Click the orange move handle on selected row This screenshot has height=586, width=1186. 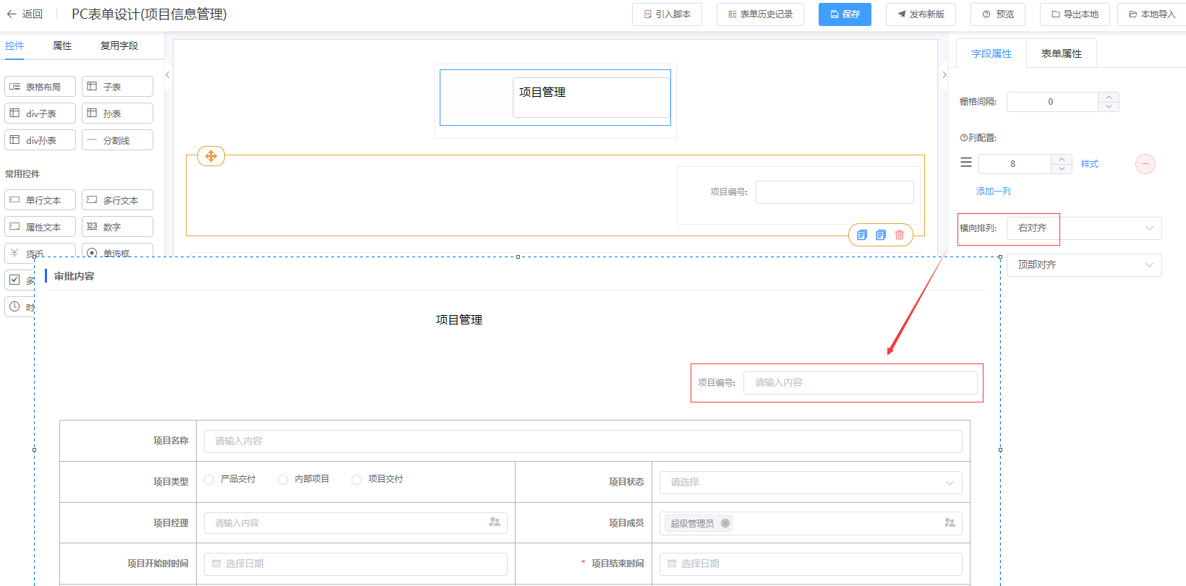[x=211, y=156]
